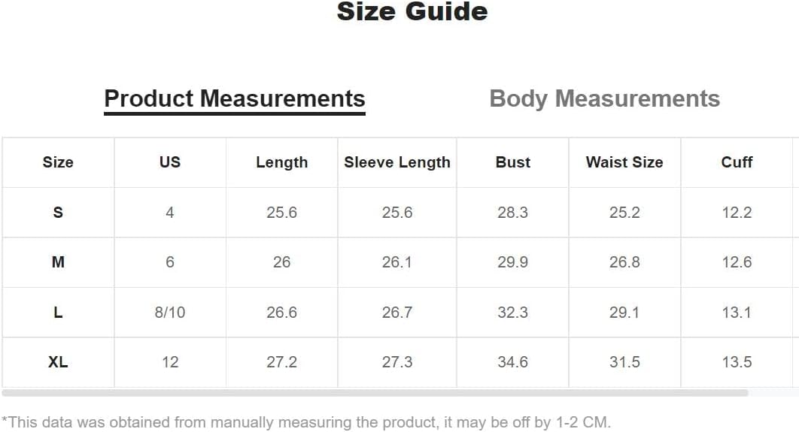
Task: Click the horizontal scrollbar below the table
Action: tap(375, 393)
